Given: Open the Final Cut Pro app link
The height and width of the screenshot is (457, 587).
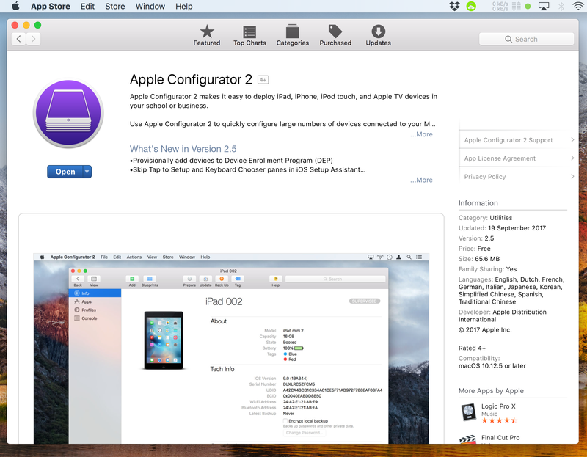Looking at the screenshot, I should coord(500,437).
